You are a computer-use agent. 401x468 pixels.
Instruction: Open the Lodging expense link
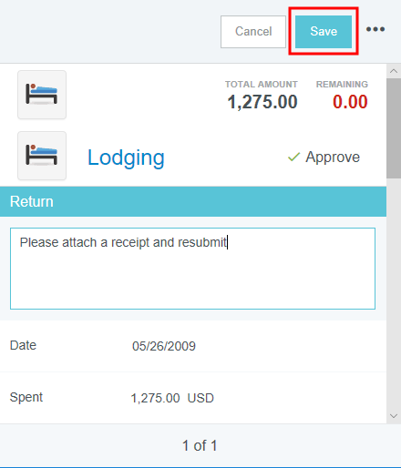[126, 158]
